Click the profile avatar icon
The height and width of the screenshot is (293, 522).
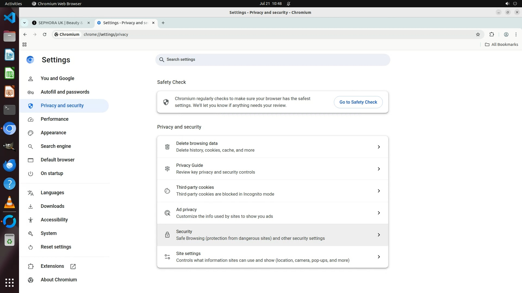(506, 34)
